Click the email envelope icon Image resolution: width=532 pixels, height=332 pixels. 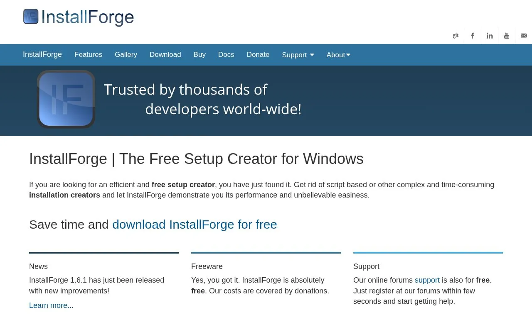[524, 36]
